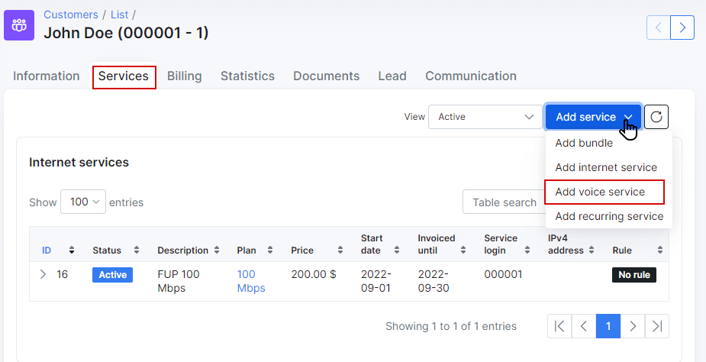Screen dimensions: 706x362
Task: Click the Customers breadcrumb link
Action: coord(71,15)
